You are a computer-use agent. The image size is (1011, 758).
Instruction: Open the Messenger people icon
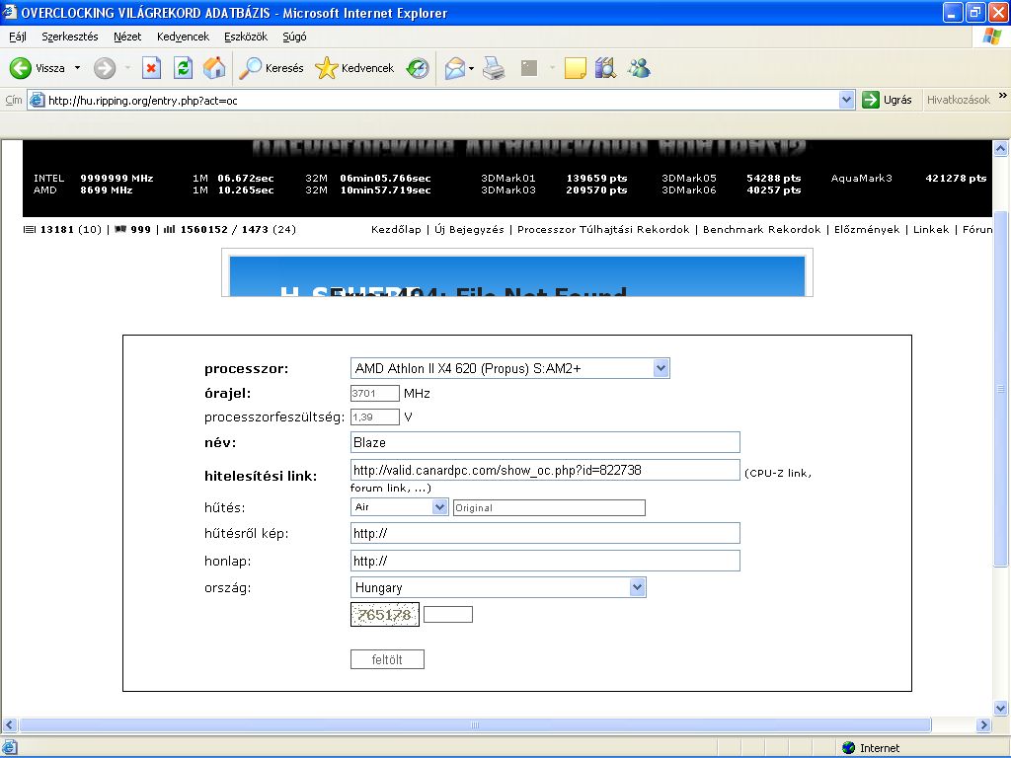[639, 68]
